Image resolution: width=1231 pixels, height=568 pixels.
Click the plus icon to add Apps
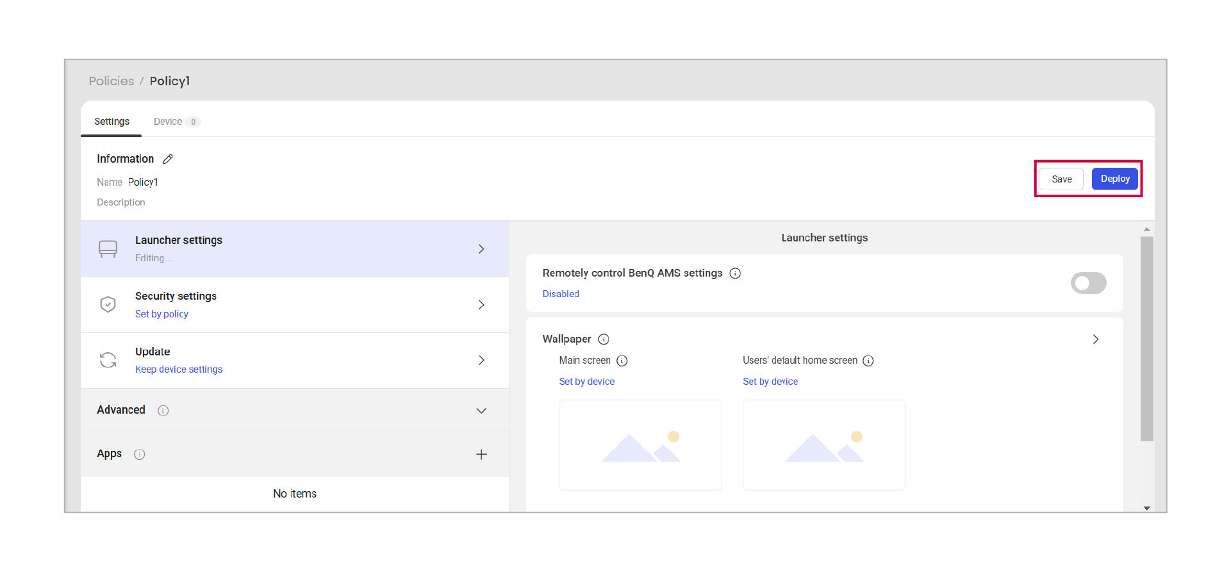481,454
